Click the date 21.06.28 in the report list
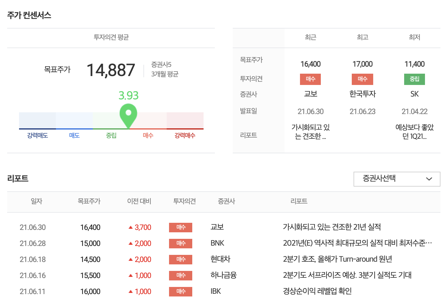This screenshot has width=447, height=303. pyautogui.click(x=33, y=244)
